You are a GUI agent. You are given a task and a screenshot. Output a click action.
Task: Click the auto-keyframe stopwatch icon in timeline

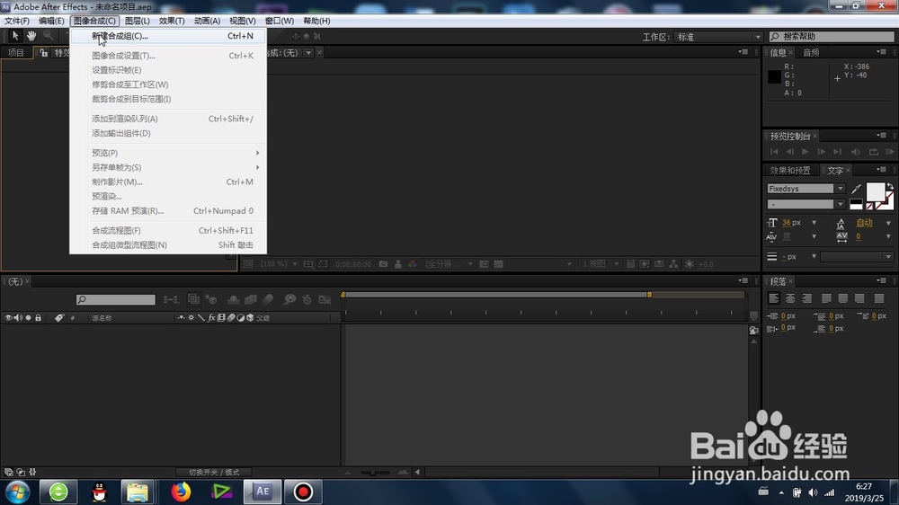tap(307, 299)
